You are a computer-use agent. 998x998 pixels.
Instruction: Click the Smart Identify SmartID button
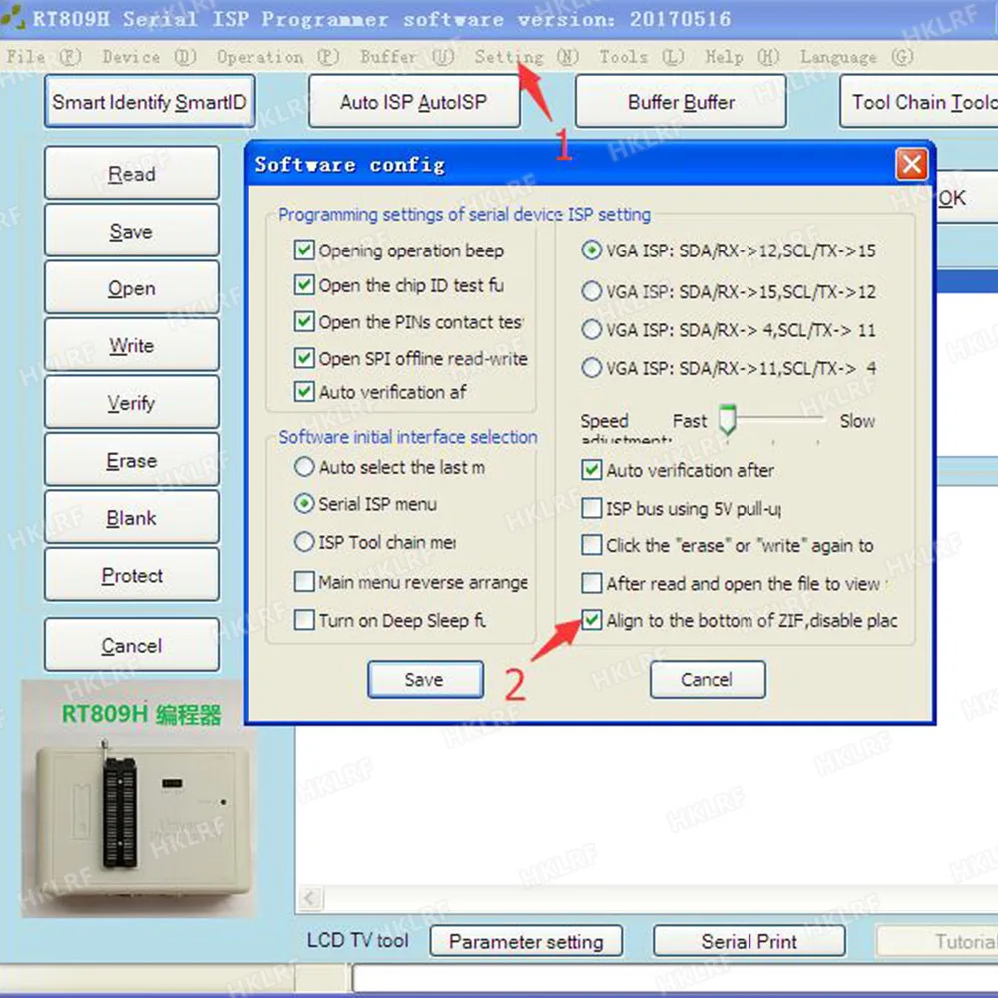[x=150, y=101]
